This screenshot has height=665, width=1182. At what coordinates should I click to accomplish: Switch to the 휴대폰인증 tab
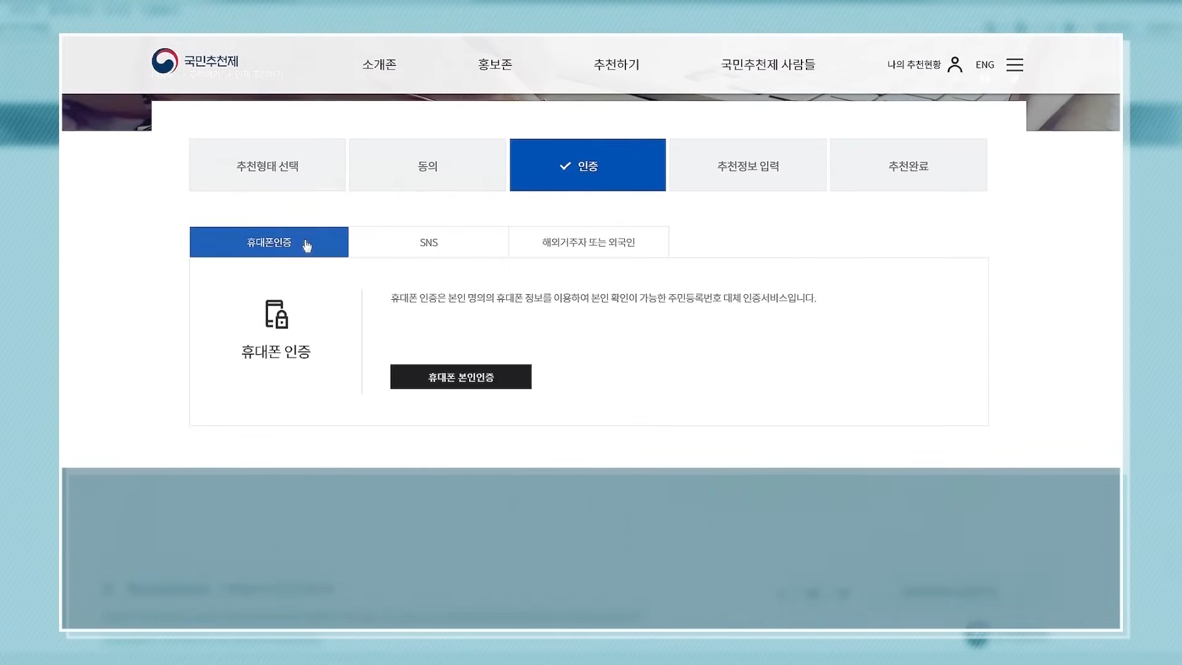point(269,242)
